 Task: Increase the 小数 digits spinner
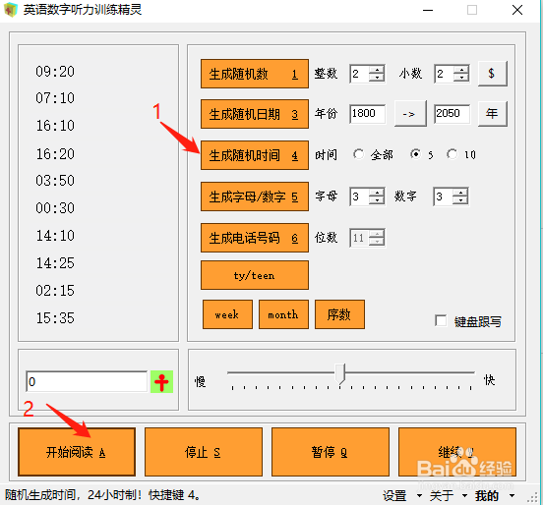(461, 69)
